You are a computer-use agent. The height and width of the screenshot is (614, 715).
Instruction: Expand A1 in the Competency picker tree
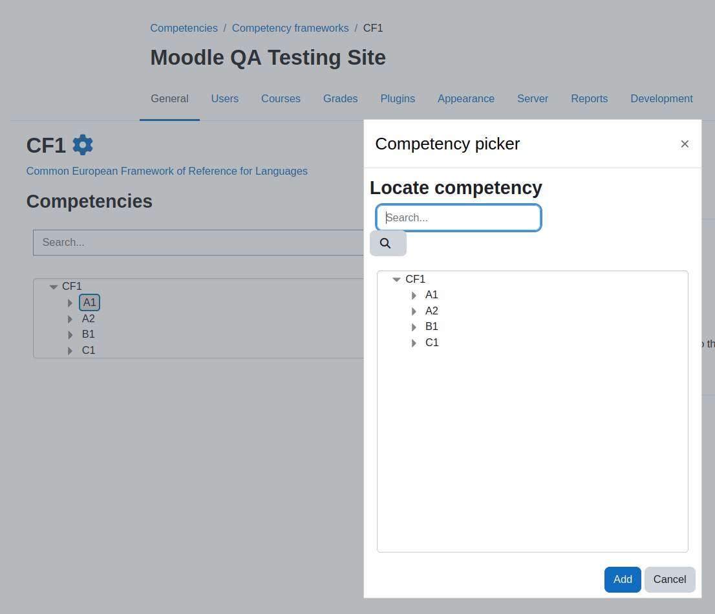click(x=414, y=296)
